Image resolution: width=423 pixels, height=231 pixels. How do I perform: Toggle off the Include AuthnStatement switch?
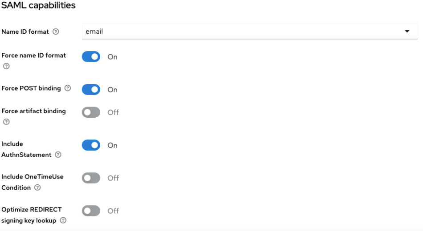(x=91, y=145)
